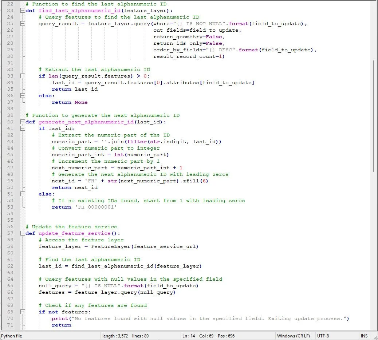Click the length and lines status section
This screenshot has height=340, width=378.
point(124,336)
